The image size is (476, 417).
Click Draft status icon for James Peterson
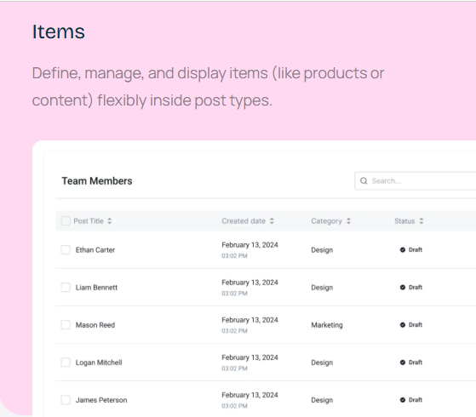[403, 400]
